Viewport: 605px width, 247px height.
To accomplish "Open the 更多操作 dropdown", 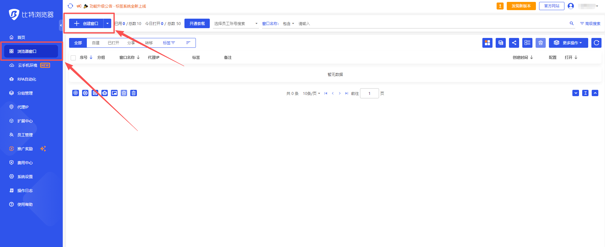I will click(x=569, y=43).
